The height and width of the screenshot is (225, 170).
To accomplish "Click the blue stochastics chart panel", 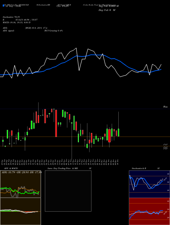I will (x=150, y=184).
